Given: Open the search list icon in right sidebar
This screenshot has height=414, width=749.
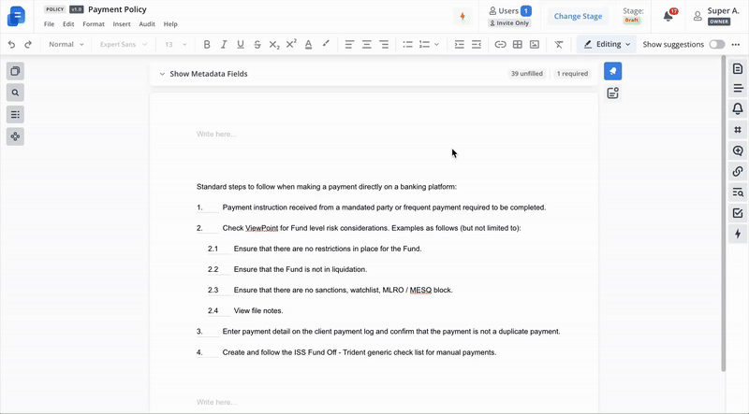Looking at the screenshot, I should (738, 193).
